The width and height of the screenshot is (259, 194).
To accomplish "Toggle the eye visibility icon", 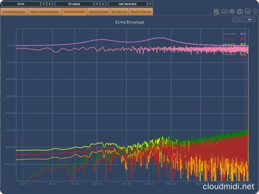I will (232, 12).
